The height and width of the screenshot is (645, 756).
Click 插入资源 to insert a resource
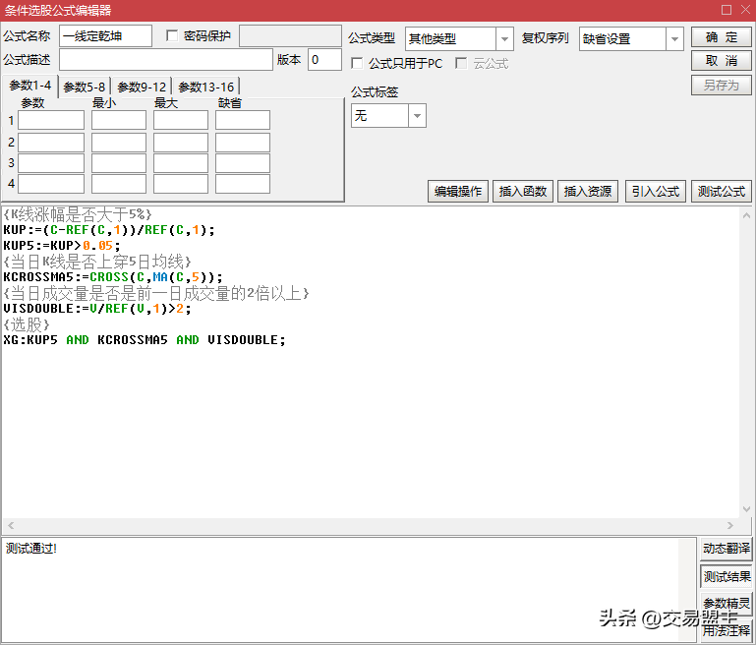[x=588, y=192]
